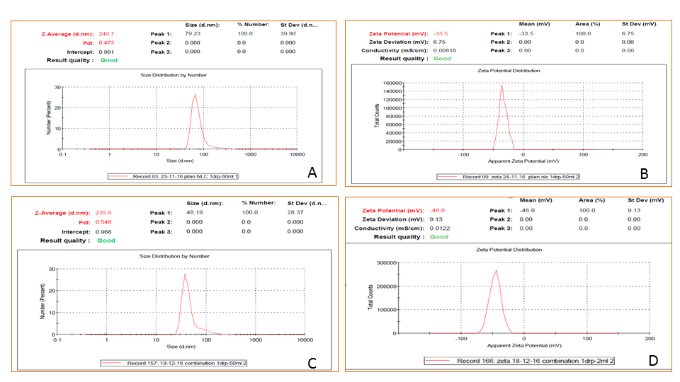
Task: Select the PdI value 0.473
Action: coord(105,42)
